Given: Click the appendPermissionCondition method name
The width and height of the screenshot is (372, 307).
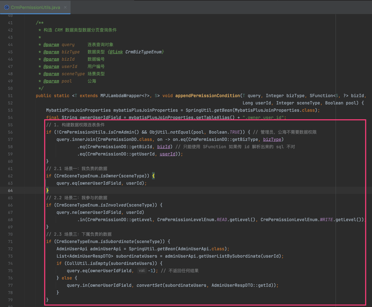Looking at the screenshot, I should (x=208, y=95).
